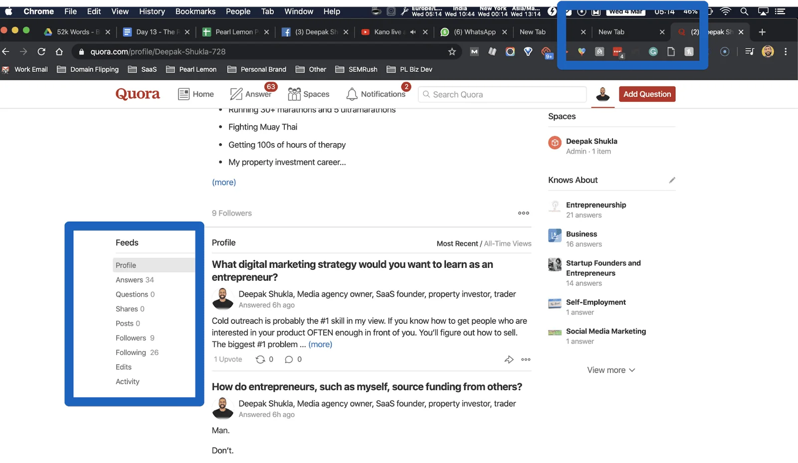Image resolution: width=798 pixels, height=463 pixels.
Task: Open the Quora profile avatar menu
Action: point(602,94)
